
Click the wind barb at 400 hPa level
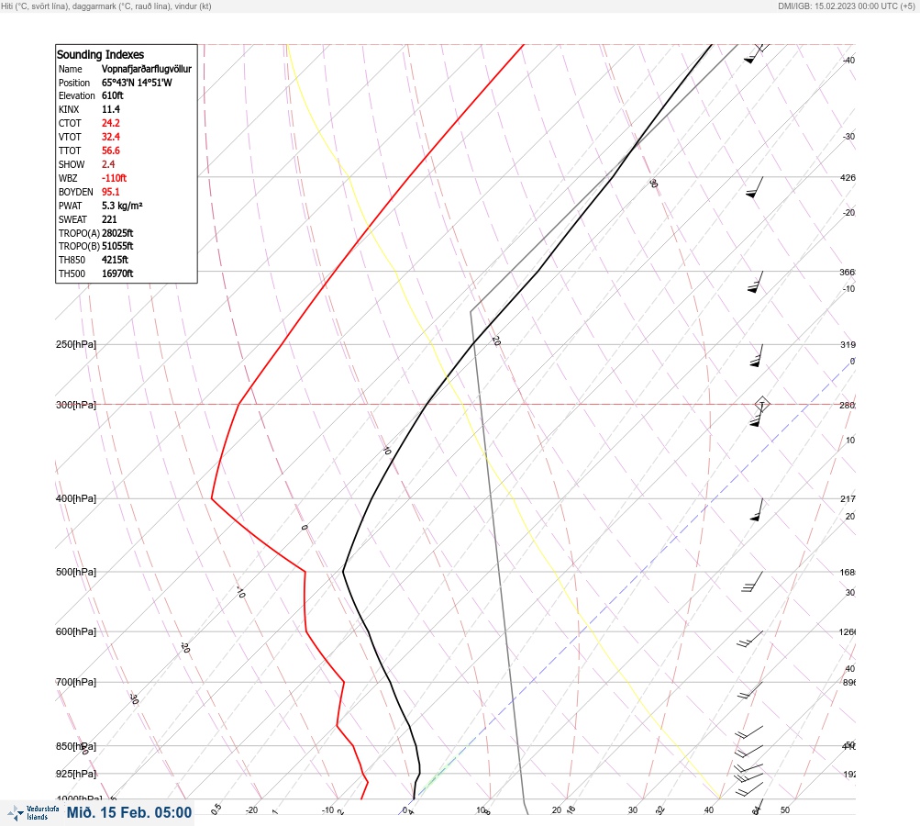757,509
